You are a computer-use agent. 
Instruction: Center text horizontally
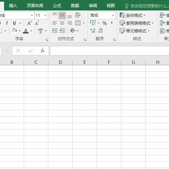pyautogui.click(x=62, y=23)
